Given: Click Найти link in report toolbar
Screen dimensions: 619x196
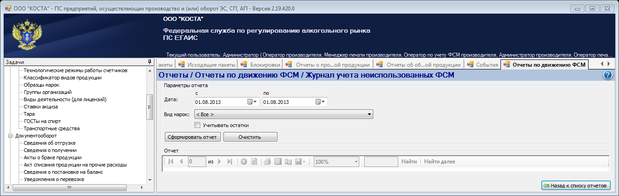Looking at the screenshot, I should [409, 162].
